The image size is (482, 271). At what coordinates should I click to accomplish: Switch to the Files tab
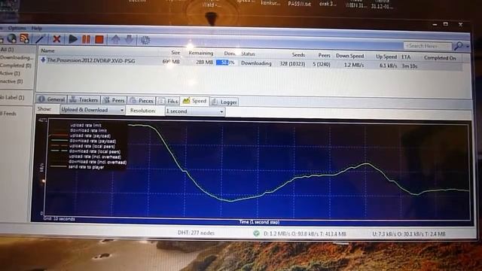[168, 101]
